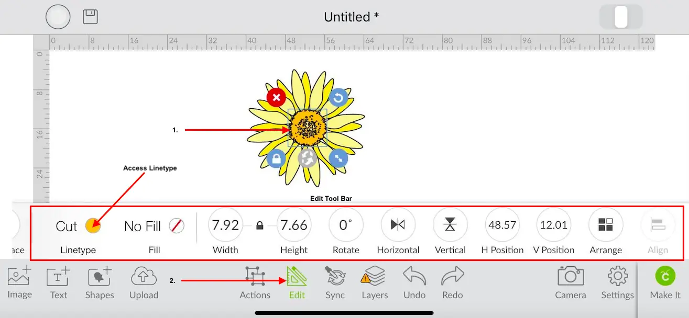Viewport: 689px width, 318px height.
Task: Open the Camera tool
Action: (x=571, y=281)
